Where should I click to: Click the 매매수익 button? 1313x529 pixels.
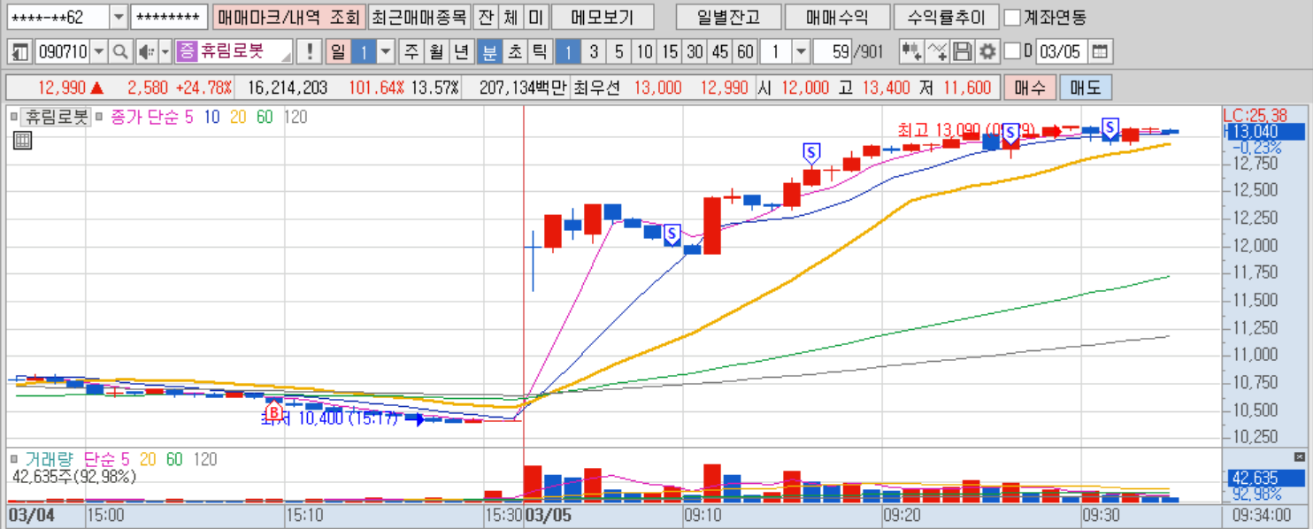click(837, 17)
